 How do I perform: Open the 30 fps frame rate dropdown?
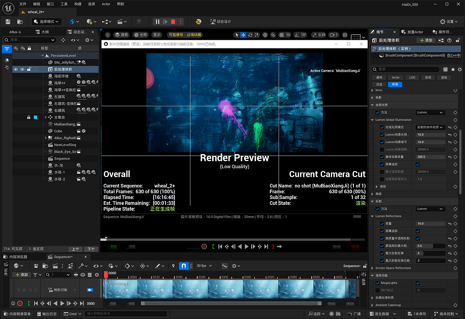point(204,266)
